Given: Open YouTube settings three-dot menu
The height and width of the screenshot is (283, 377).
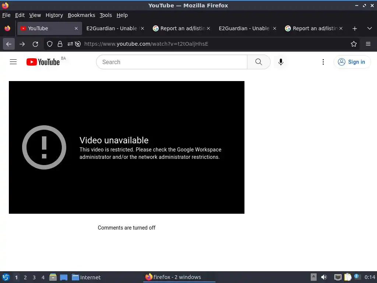Looking at the screenshot, I should 323,62.
